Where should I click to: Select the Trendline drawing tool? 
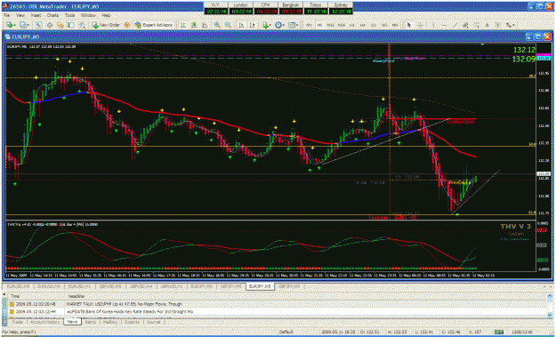455,25
